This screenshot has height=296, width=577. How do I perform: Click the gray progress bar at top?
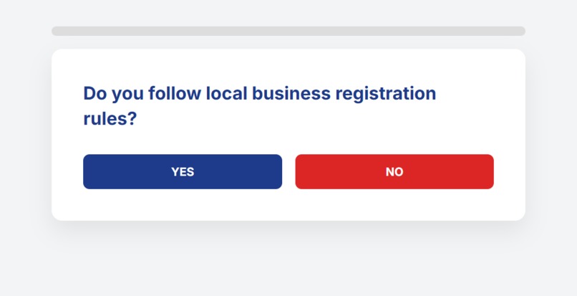point(288,31)
